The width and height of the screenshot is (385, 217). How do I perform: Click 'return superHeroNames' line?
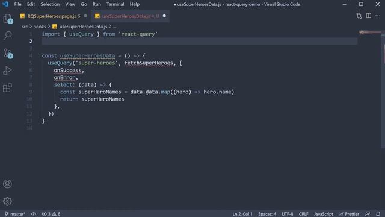(x=92, y=99)
